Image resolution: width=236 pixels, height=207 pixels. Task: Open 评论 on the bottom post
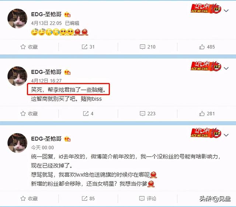coord(147,199)
